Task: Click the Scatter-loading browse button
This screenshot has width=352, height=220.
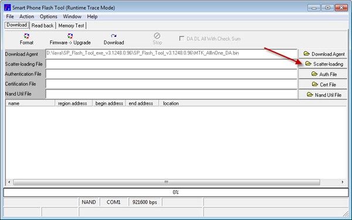Action: pos(323,64)
